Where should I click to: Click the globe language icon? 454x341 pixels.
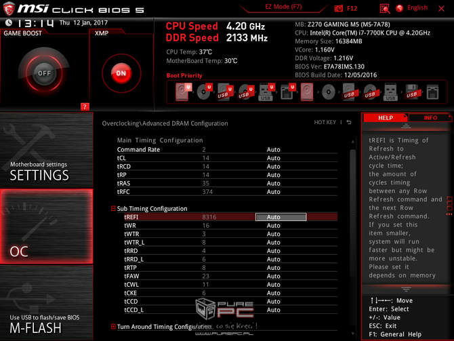point(400,8)
